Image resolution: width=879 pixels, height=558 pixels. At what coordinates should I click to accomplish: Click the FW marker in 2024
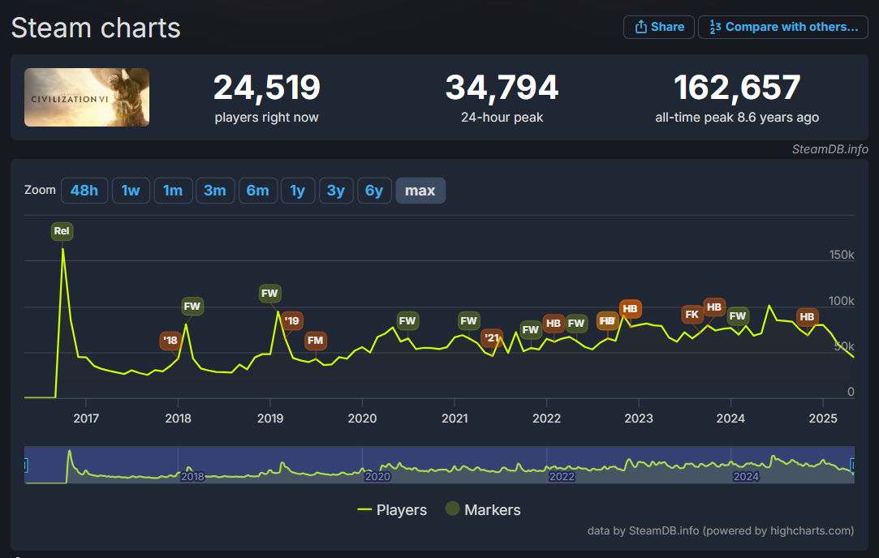click(739, 316)
